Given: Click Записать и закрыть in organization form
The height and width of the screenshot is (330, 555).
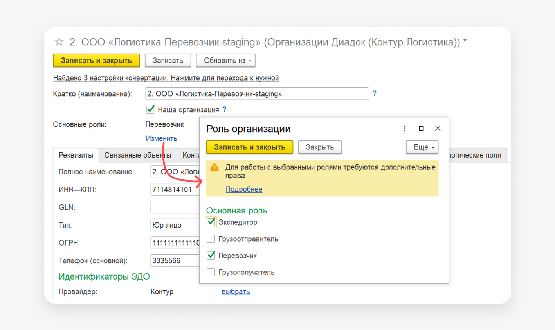Looking at the screenshot, I should click(96, 61).
